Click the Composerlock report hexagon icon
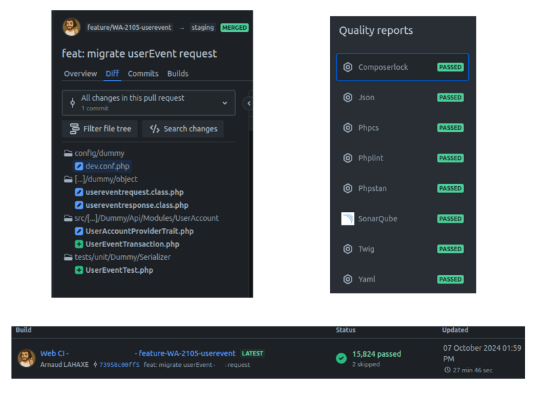544x394 pixels. (x=348, y=67)
